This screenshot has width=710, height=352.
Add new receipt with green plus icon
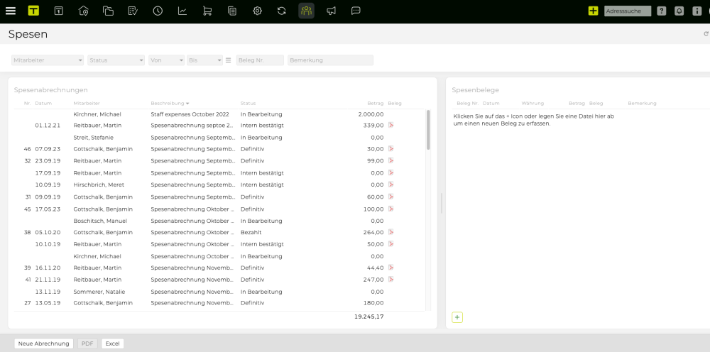click(x=457, y=317)
